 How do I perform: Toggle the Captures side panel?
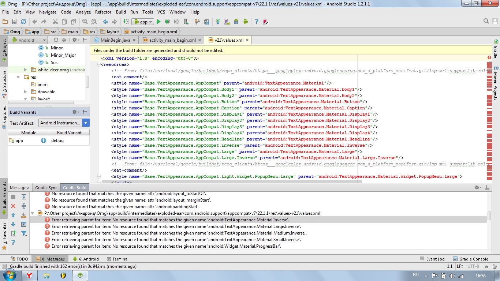pos(4,117)
